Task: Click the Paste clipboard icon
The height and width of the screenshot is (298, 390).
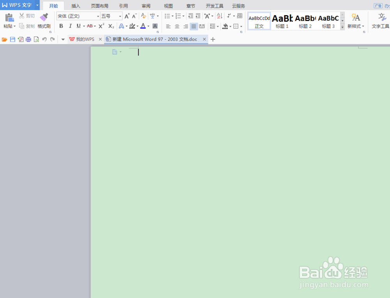Action: pos(9,18)
